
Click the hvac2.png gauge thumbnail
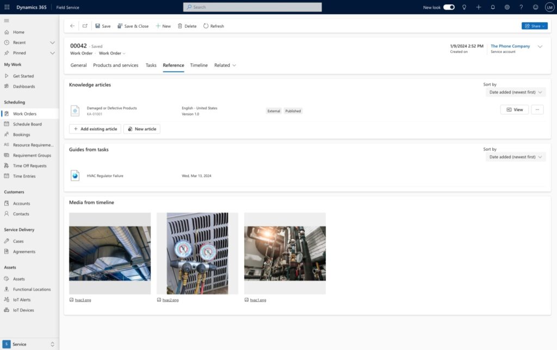pyautogui.click(x=198, y=253)
